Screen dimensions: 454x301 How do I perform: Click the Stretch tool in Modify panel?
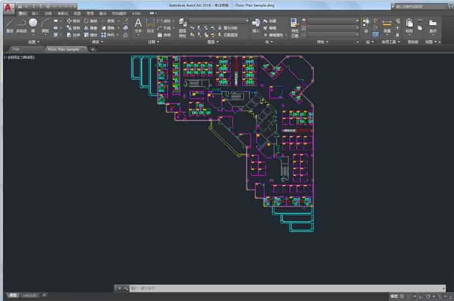pos(73,35)
